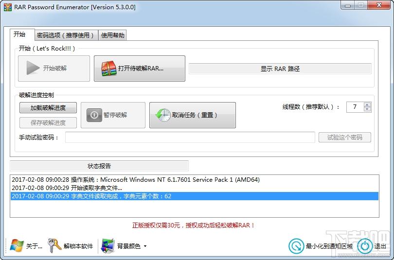The height and width of the screenshot is (260, 394).
Task: Select log row 开始读取字典文件...
Action: [x=194, y=188]
